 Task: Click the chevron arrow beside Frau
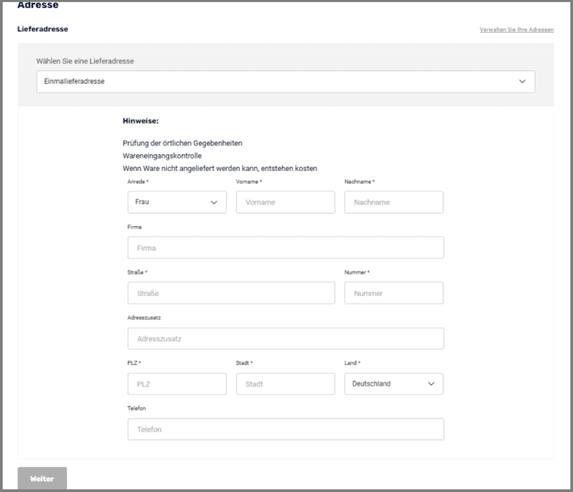(x=214, y=203)
